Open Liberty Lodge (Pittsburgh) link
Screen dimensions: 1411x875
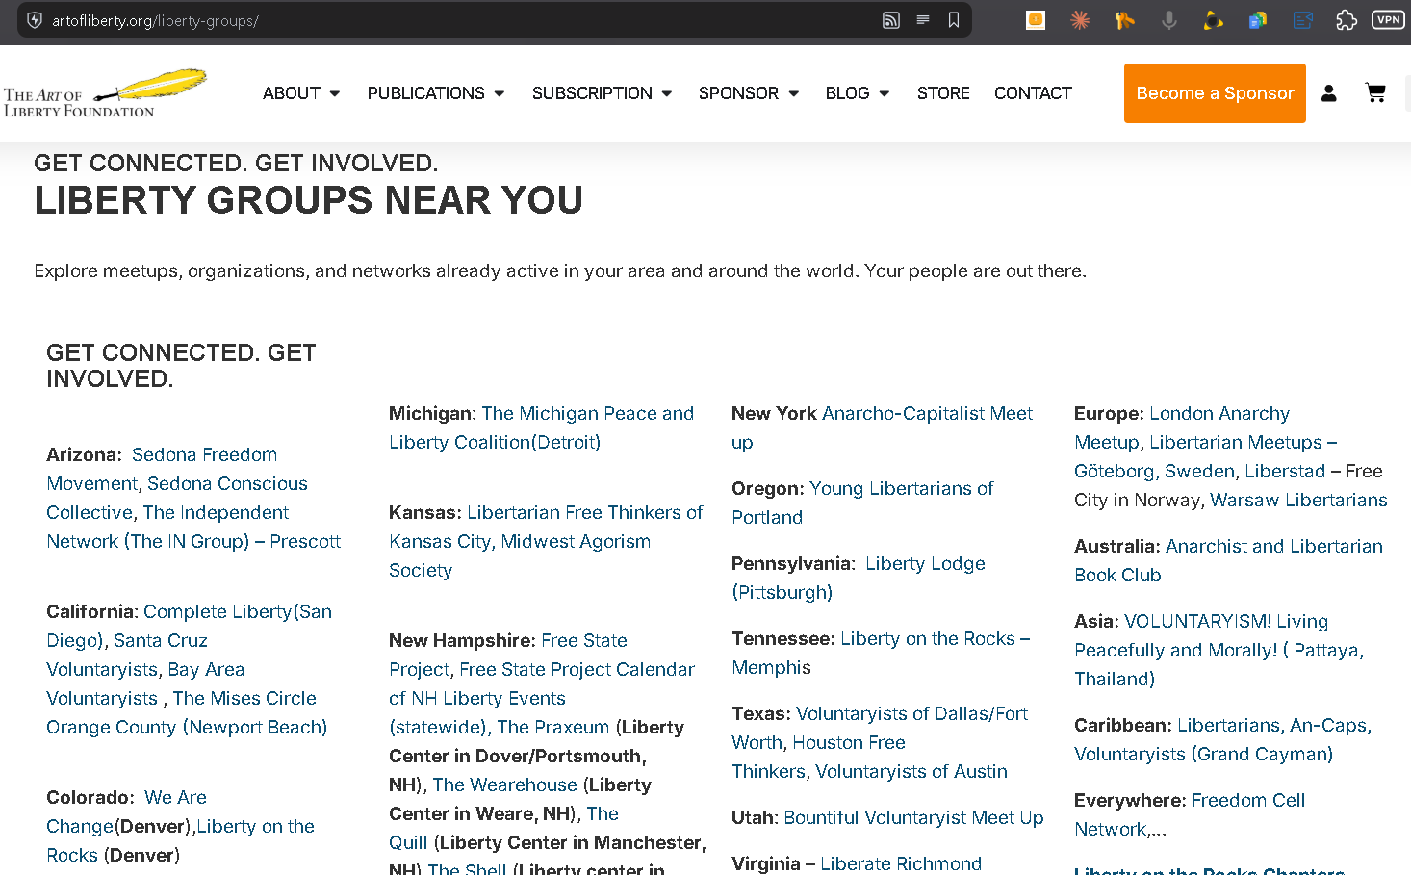tap(859, 578)
